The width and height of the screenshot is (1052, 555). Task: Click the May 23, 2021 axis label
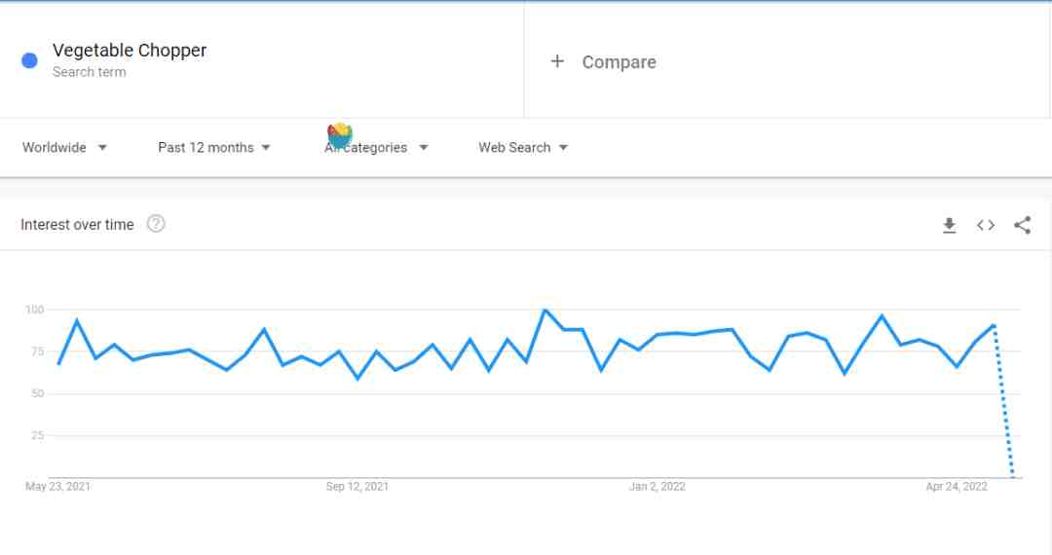click(57, 487)
